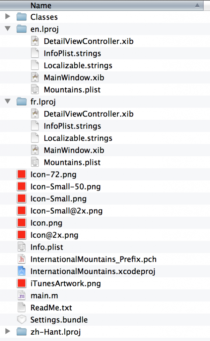210x341 pixels.
Task: Click the red thumbnail for Icon-72.png
Action: [x=22, y=174]
